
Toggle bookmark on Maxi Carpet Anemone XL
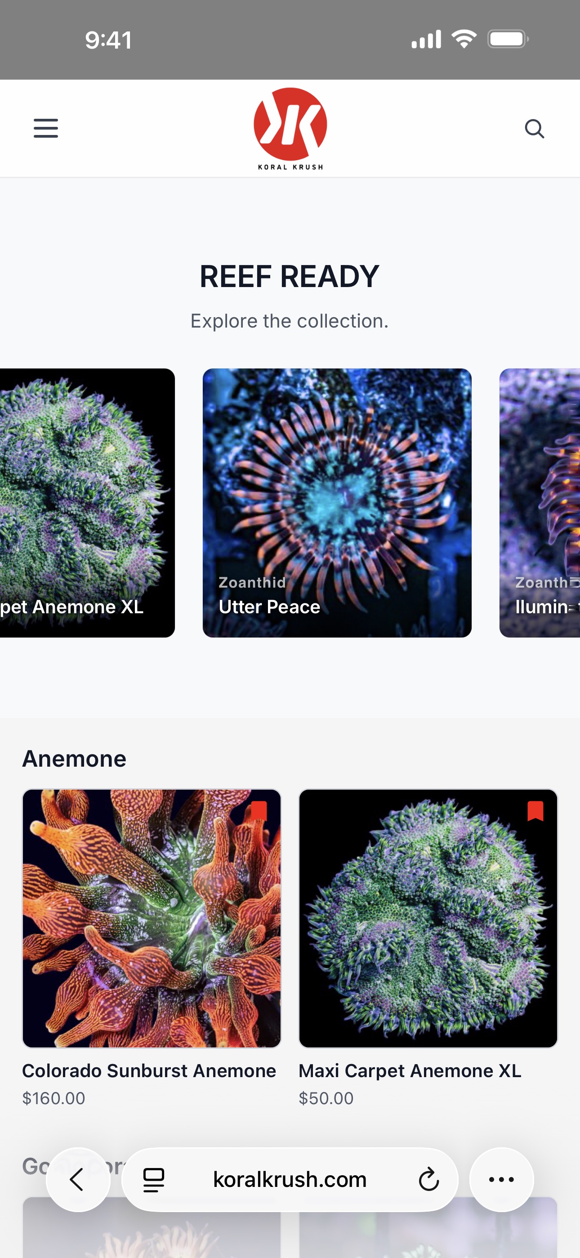pyautogui.click(x=535, y=811)
